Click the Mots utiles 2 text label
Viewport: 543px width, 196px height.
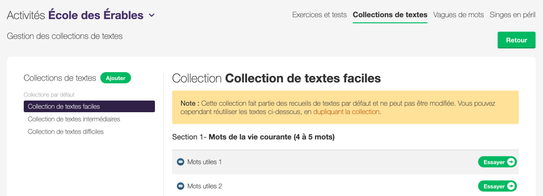pos(204,186)
